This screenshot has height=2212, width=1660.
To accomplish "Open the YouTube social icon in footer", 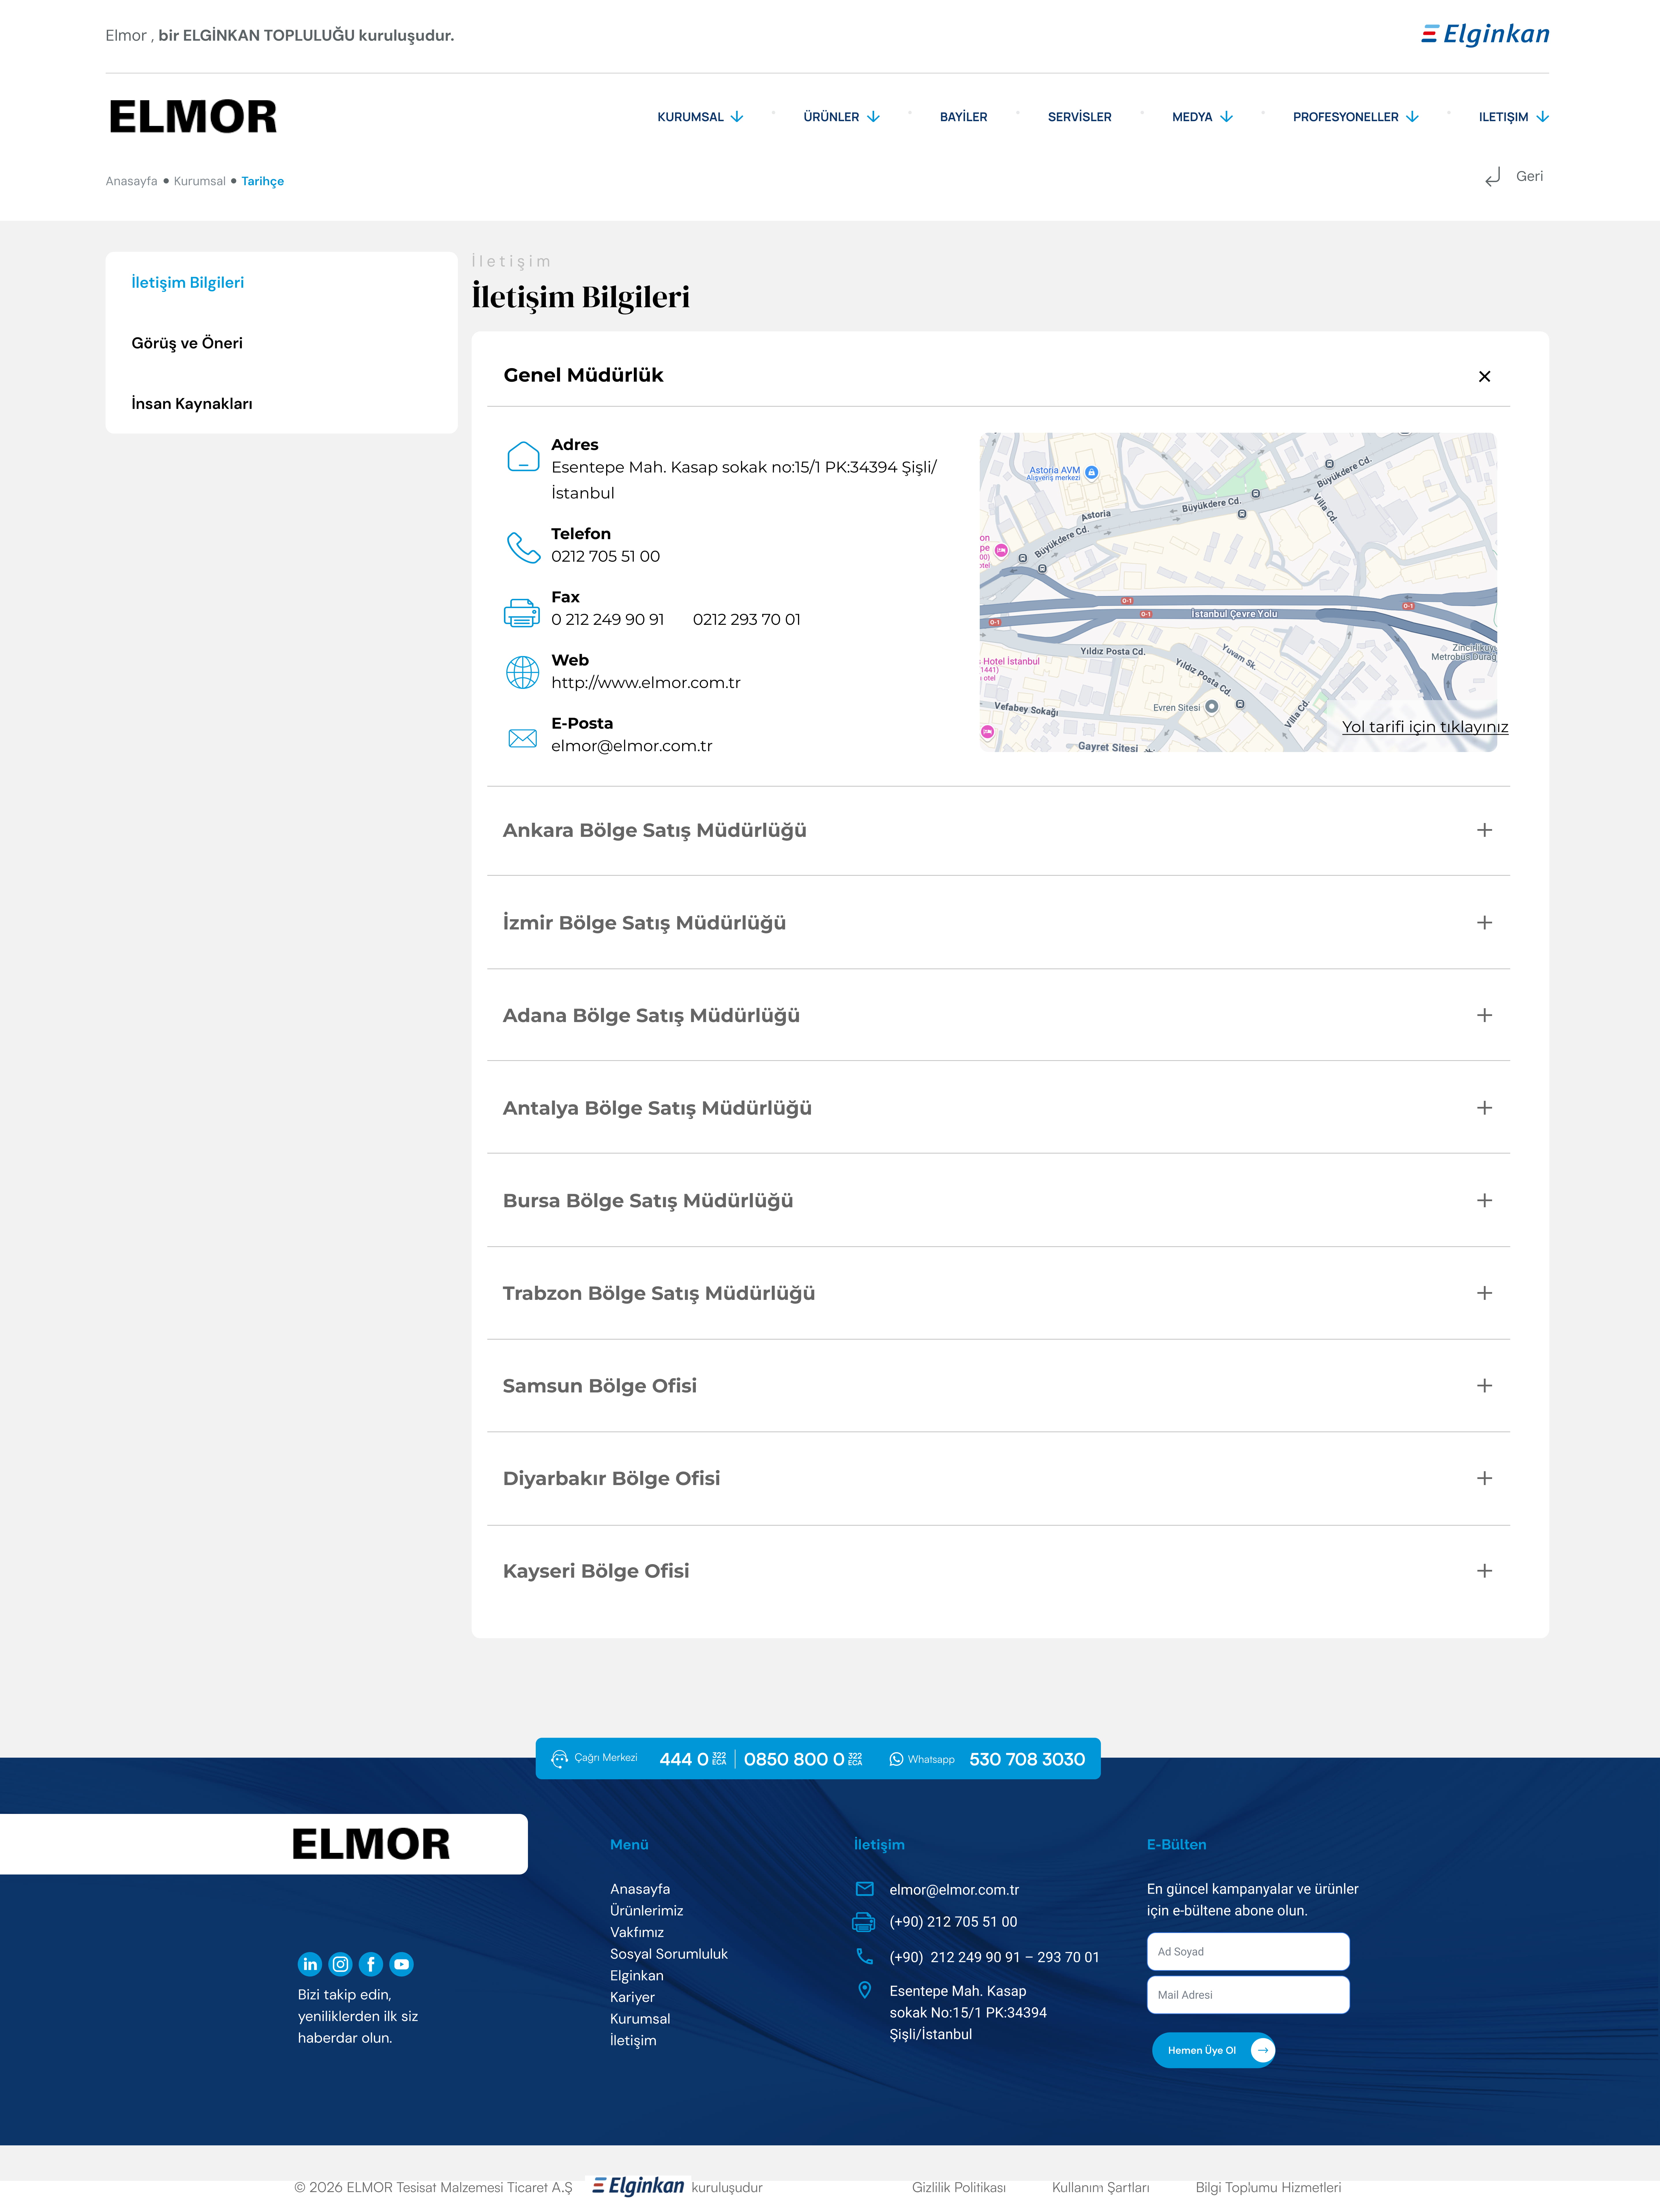I will tap(401, 1964).
